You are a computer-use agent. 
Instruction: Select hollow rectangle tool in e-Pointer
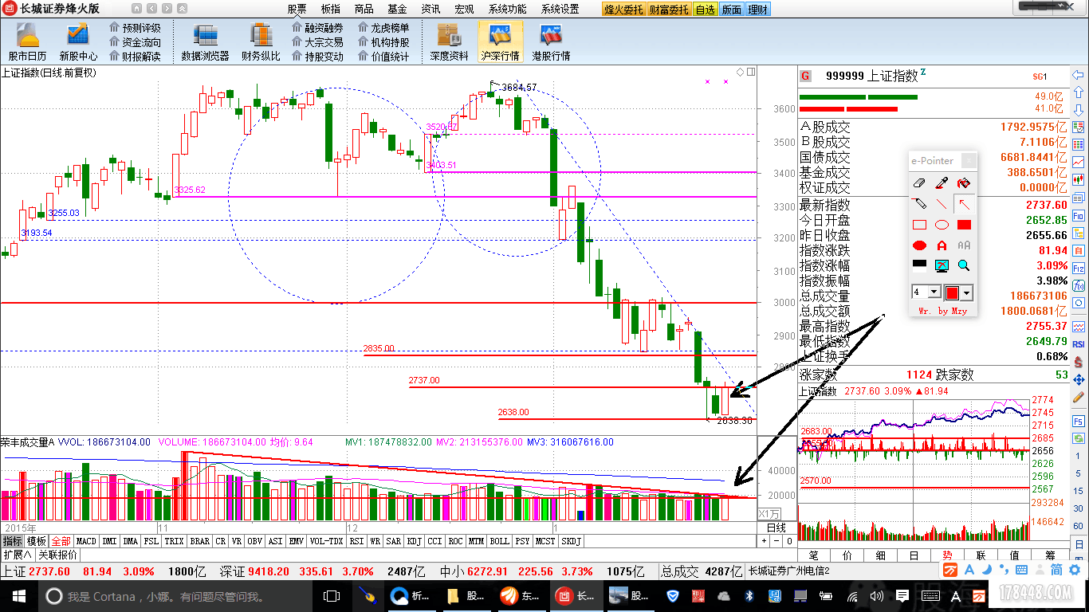pos(919,225)
